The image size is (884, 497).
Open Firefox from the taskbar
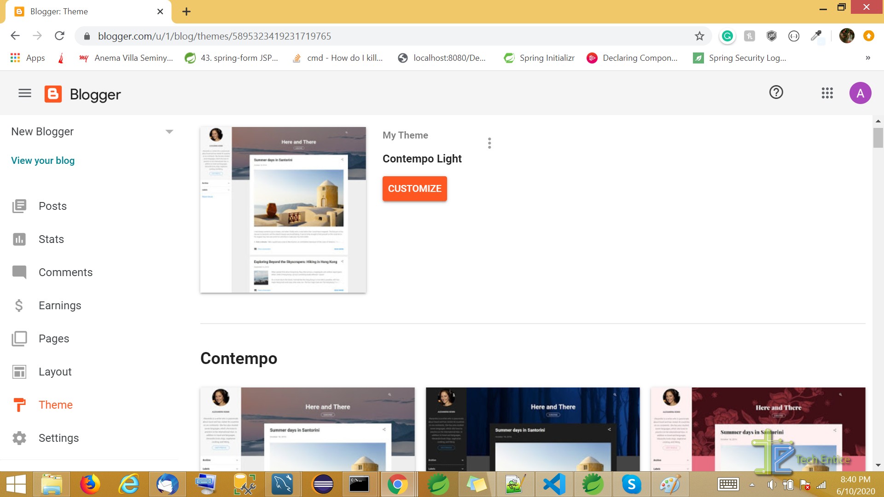(90, 484)
